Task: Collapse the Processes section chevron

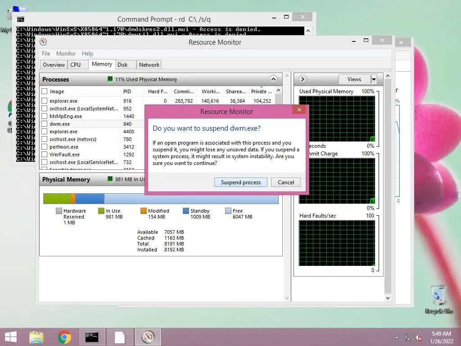Action: [273, 79]
